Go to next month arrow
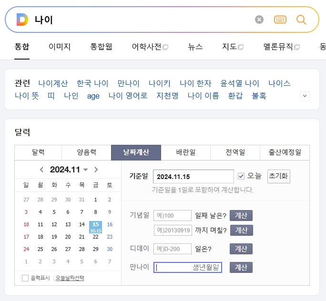Image resolution: width=326 pixels, height=301 pixels. (x=96, y=170)
